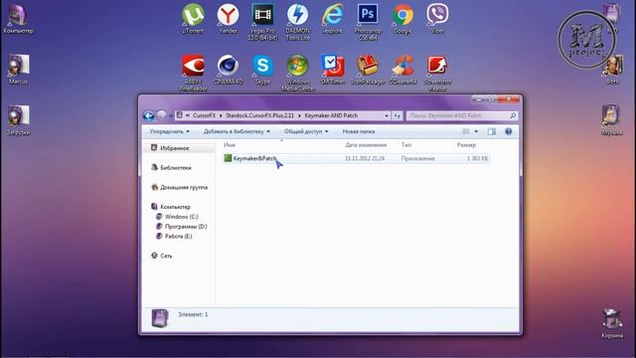The height and width of the screenshot is (358, 636).
Task: Launch the Yandex browser shortcut
Action: [x=228, y=18]
